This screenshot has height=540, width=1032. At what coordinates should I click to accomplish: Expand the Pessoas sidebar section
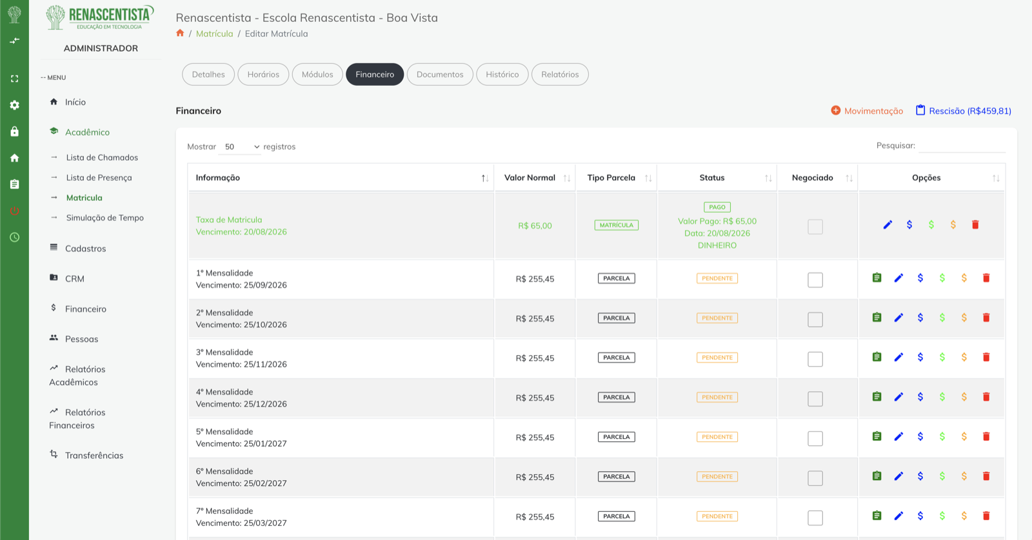pyautogui.click(x=81, y=339)
